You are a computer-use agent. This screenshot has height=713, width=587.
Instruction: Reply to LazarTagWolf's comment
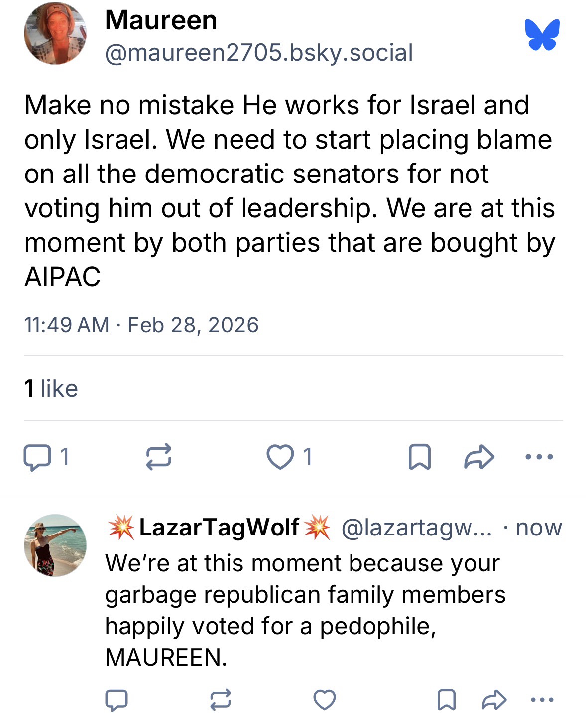point(117,700)
